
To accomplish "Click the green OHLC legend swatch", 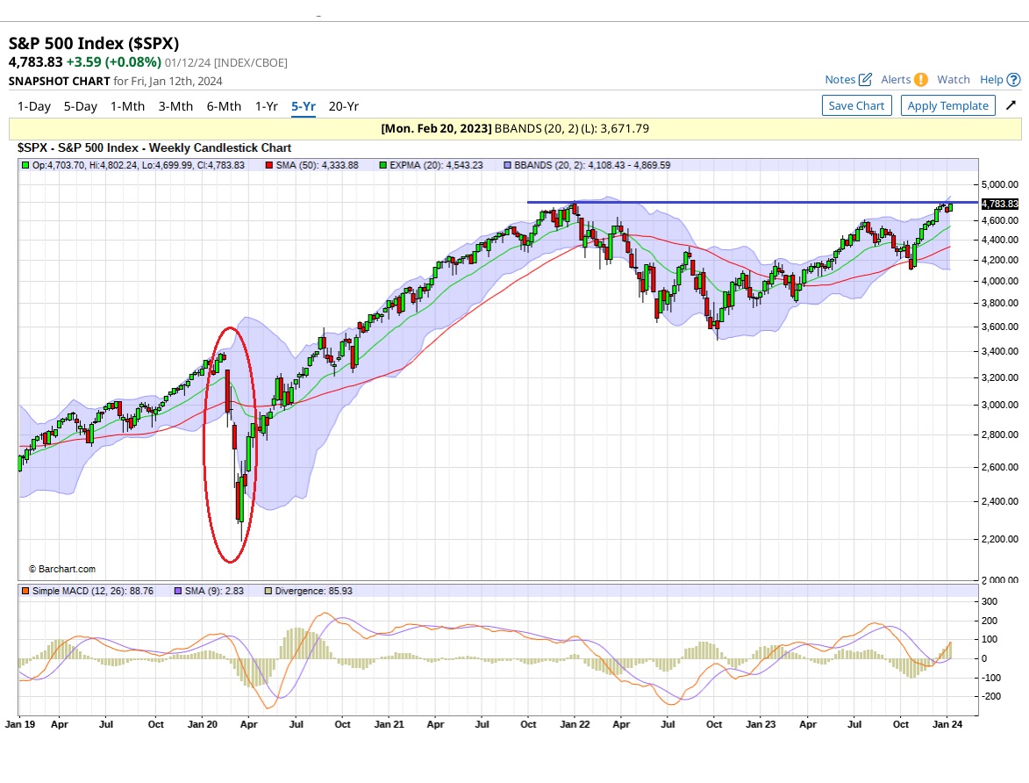I will 25,166.
